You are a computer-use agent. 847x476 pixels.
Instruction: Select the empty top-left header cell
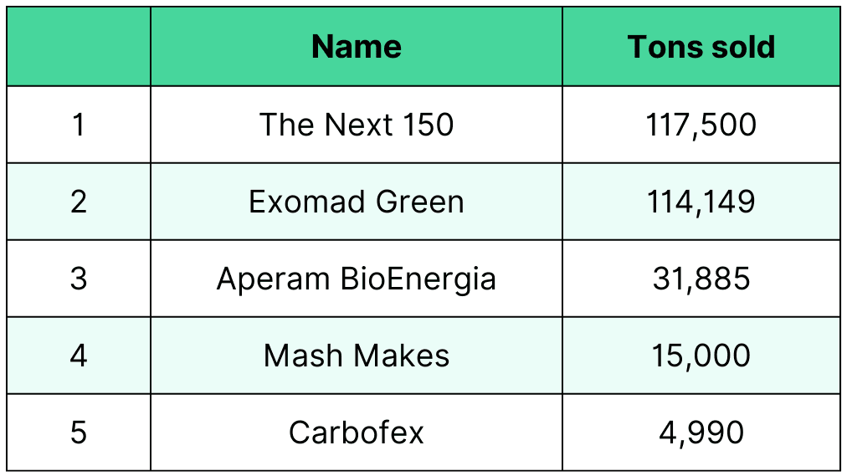(79, 47)
